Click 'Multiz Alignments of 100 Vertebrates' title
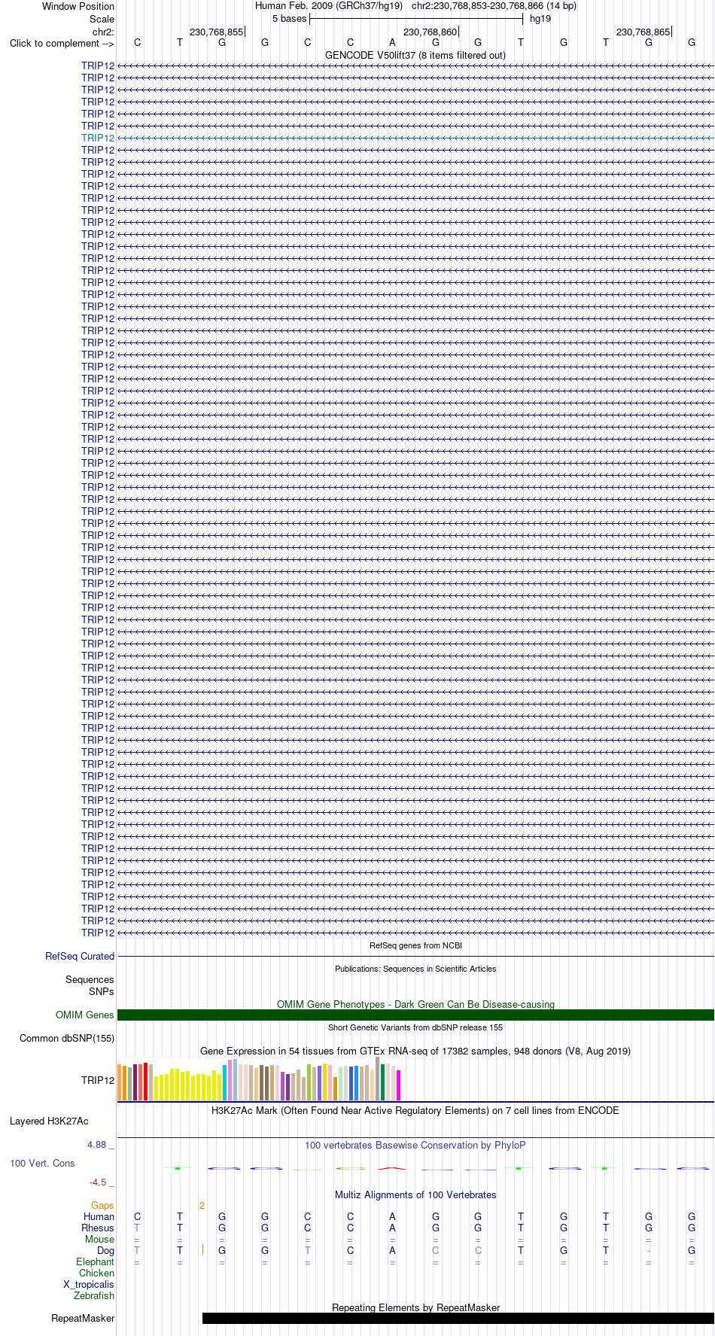Viewport: 715px width, 1336px height. [415, 1195]
